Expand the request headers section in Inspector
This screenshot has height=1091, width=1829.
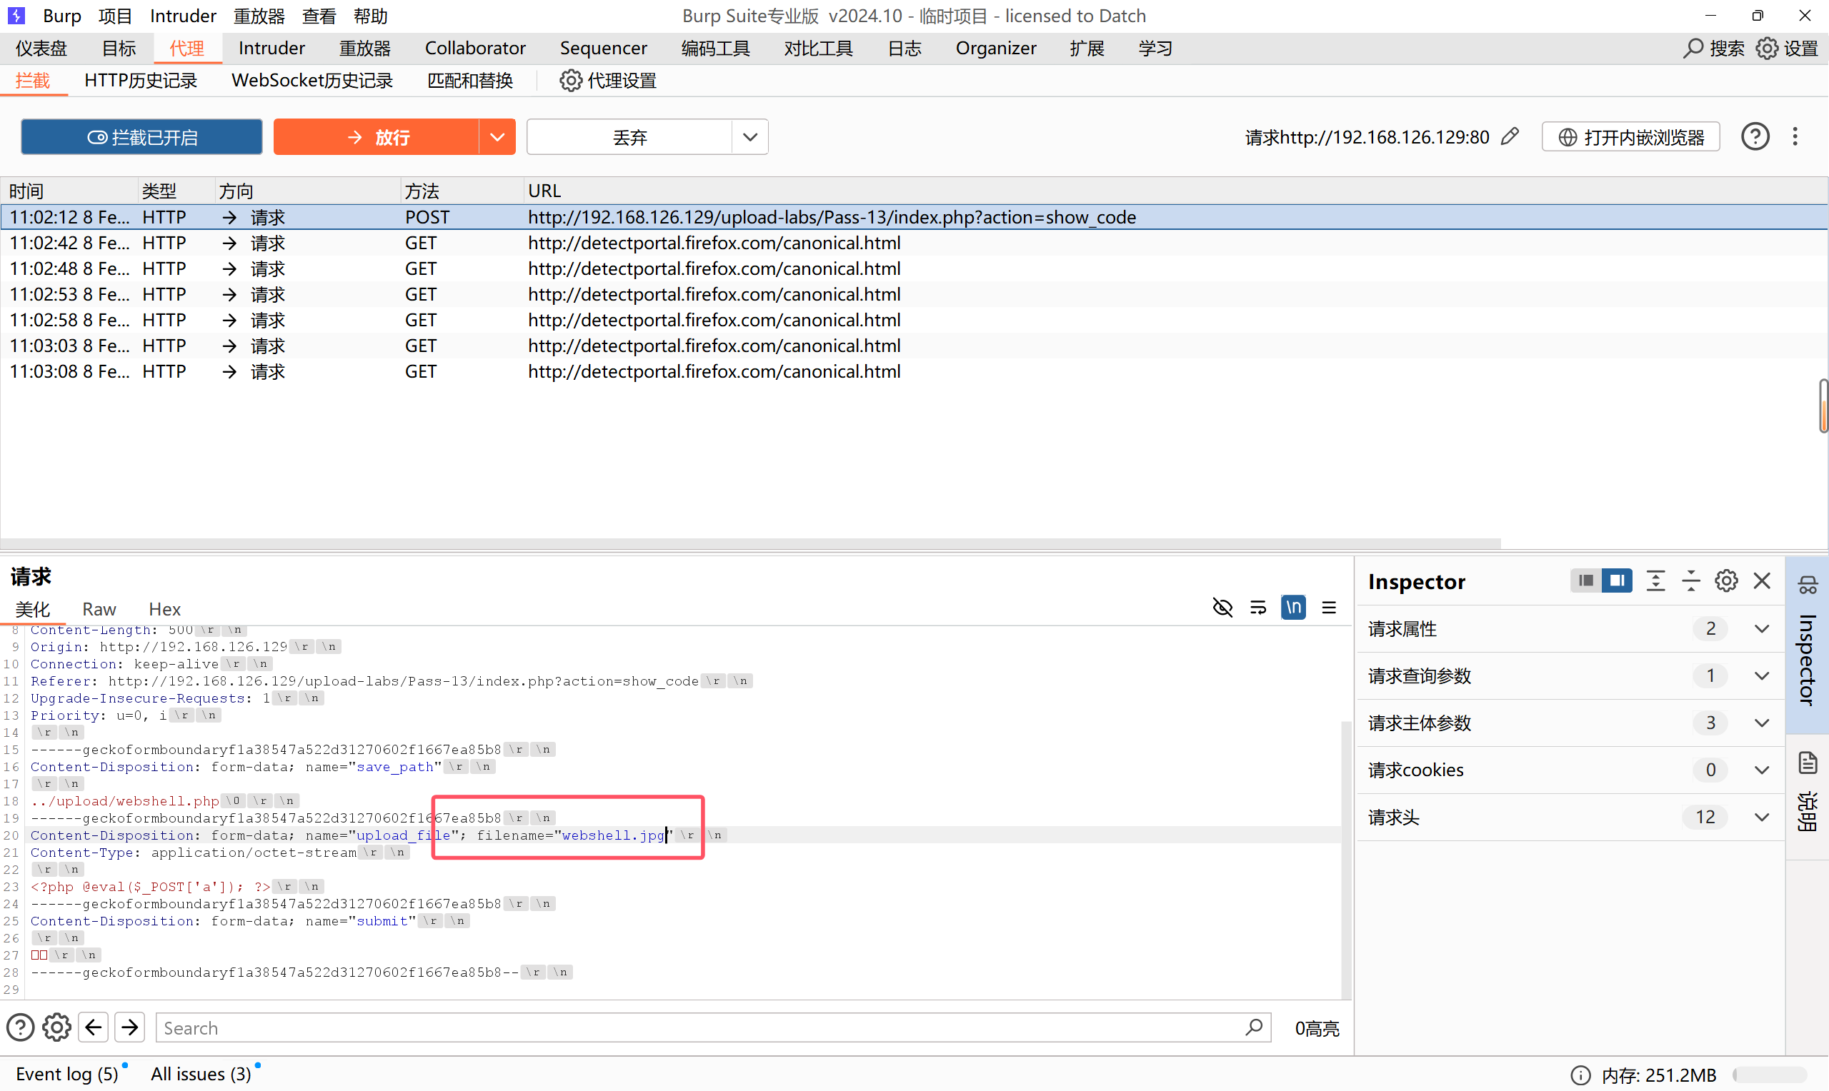1760,817
